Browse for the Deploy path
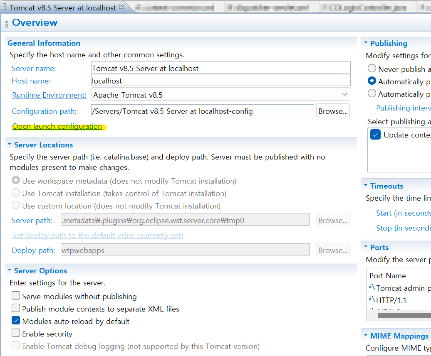Screen dimensions: 431x356 tap(333, 250)
